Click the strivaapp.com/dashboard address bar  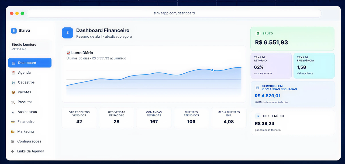click(x=174, y=13)
